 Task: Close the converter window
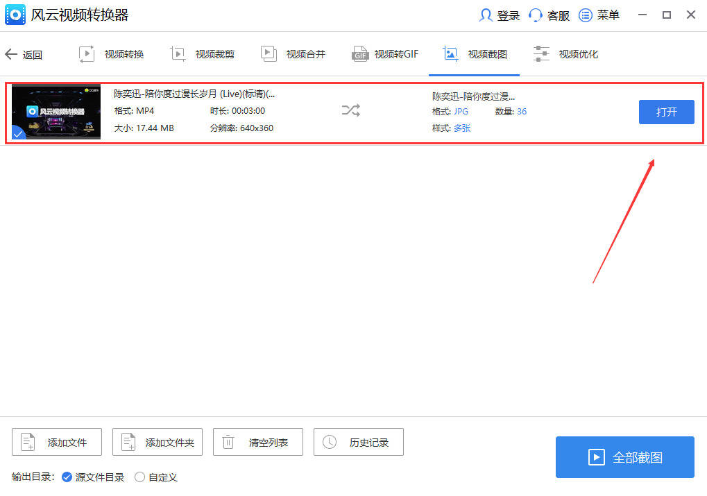[x=691, y=15]
